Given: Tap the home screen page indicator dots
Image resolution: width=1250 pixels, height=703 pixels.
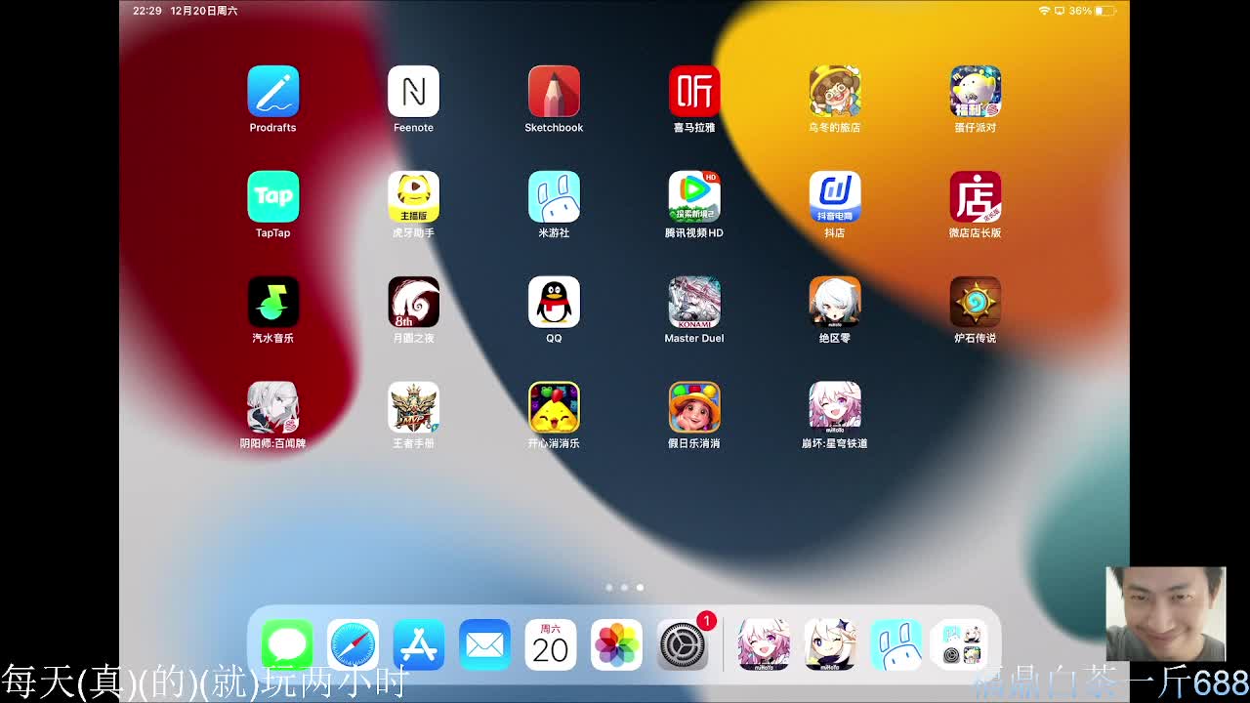Looking at the screenshot, I should [624, 588].
